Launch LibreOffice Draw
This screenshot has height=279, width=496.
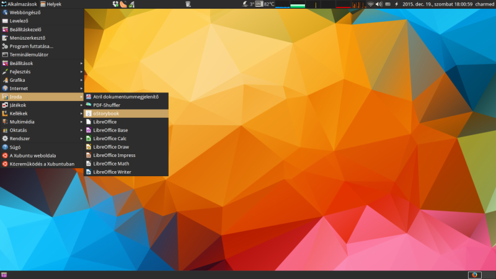pyautogui.click(x=126, y=147)
